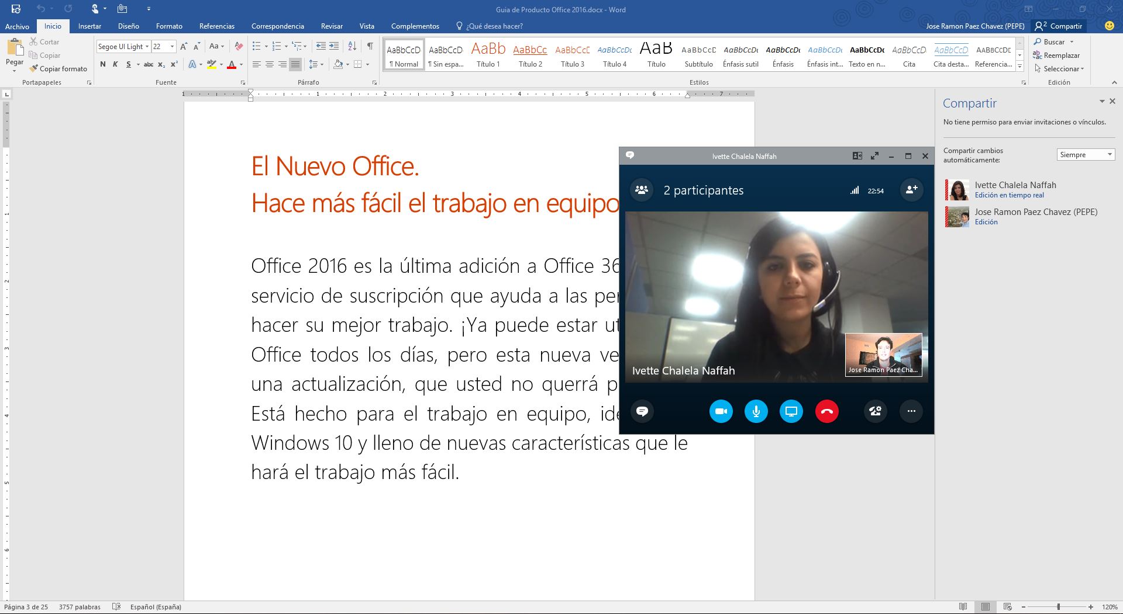1123x614 pixels.
Task: Decrease the font size
Action: [x=197, y=46]
